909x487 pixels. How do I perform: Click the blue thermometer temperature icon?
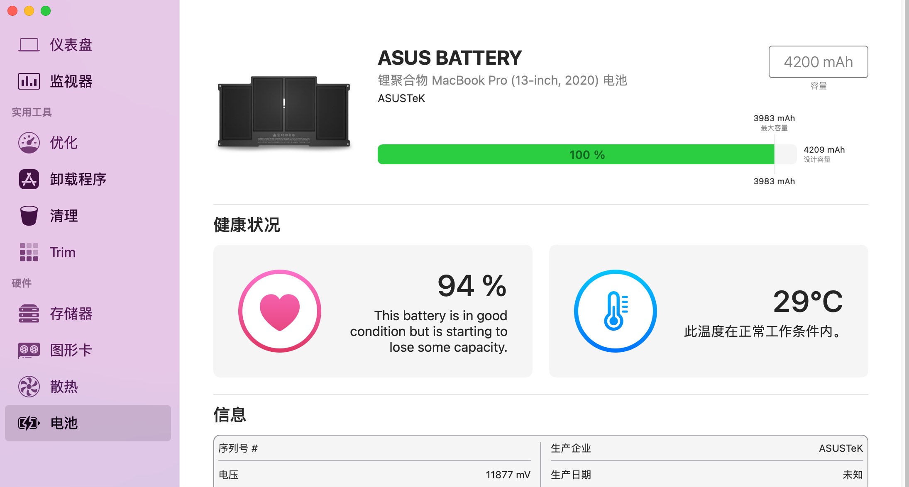coord(616,311)
